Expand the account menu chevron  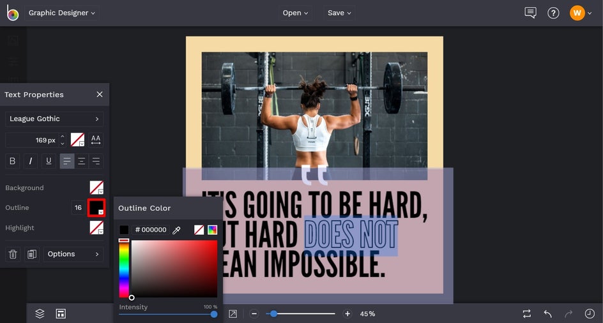pos(590,13)
